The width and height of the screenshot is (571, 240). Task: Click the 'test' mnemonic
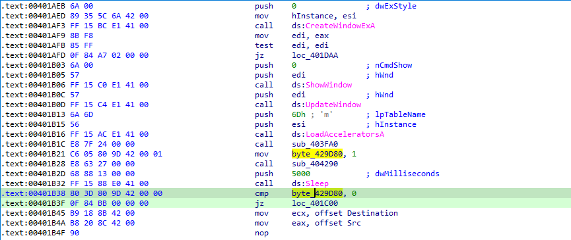(x=264, y=45)
